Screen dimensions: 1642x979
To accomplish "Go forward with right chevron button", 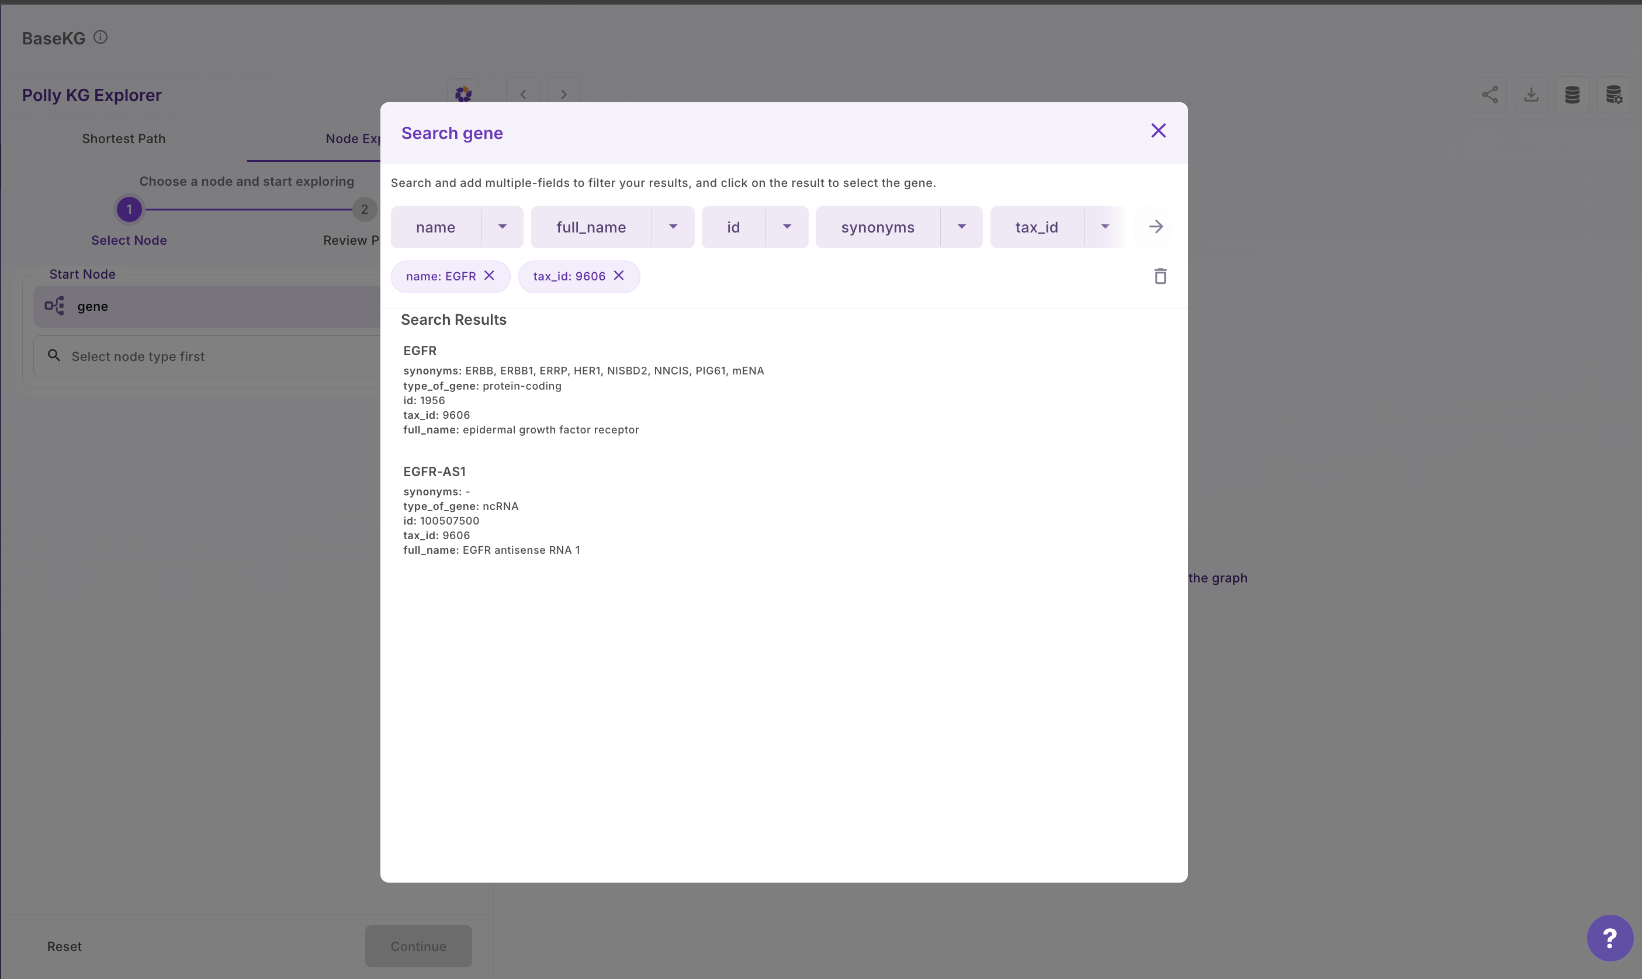I will [x=564, y=95].
